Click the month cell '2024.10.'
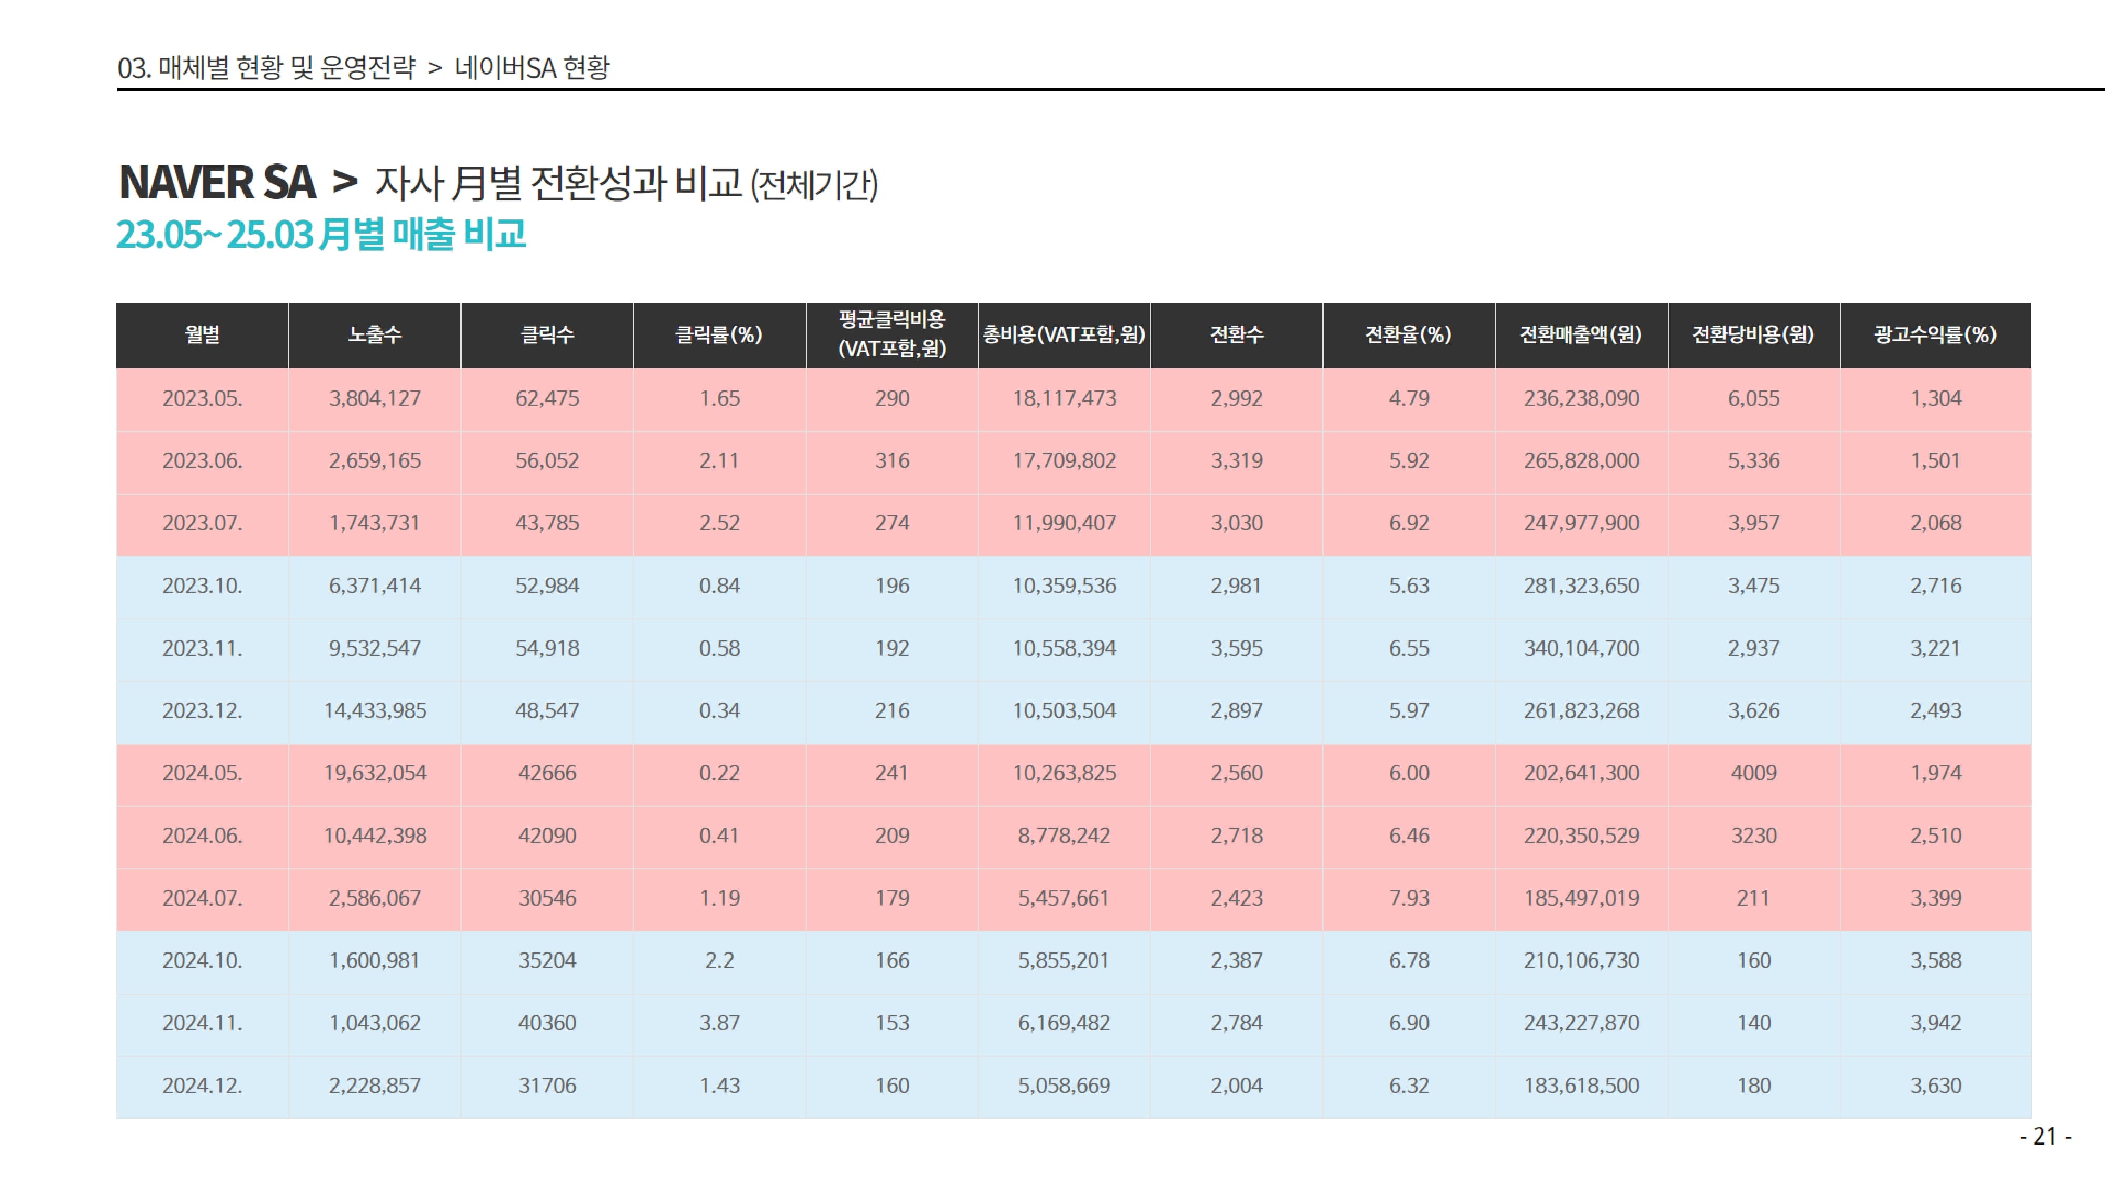 pos(203,961)
